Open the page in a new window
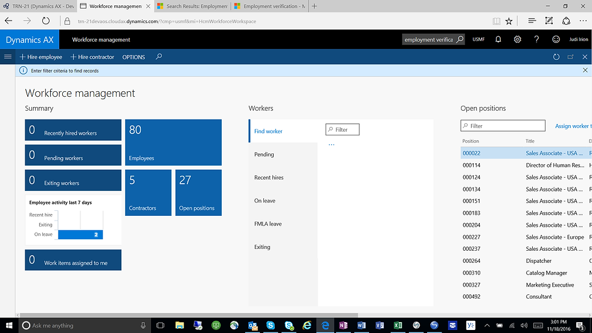This screenshot has height=333, width=592. (x=570, y=57)
